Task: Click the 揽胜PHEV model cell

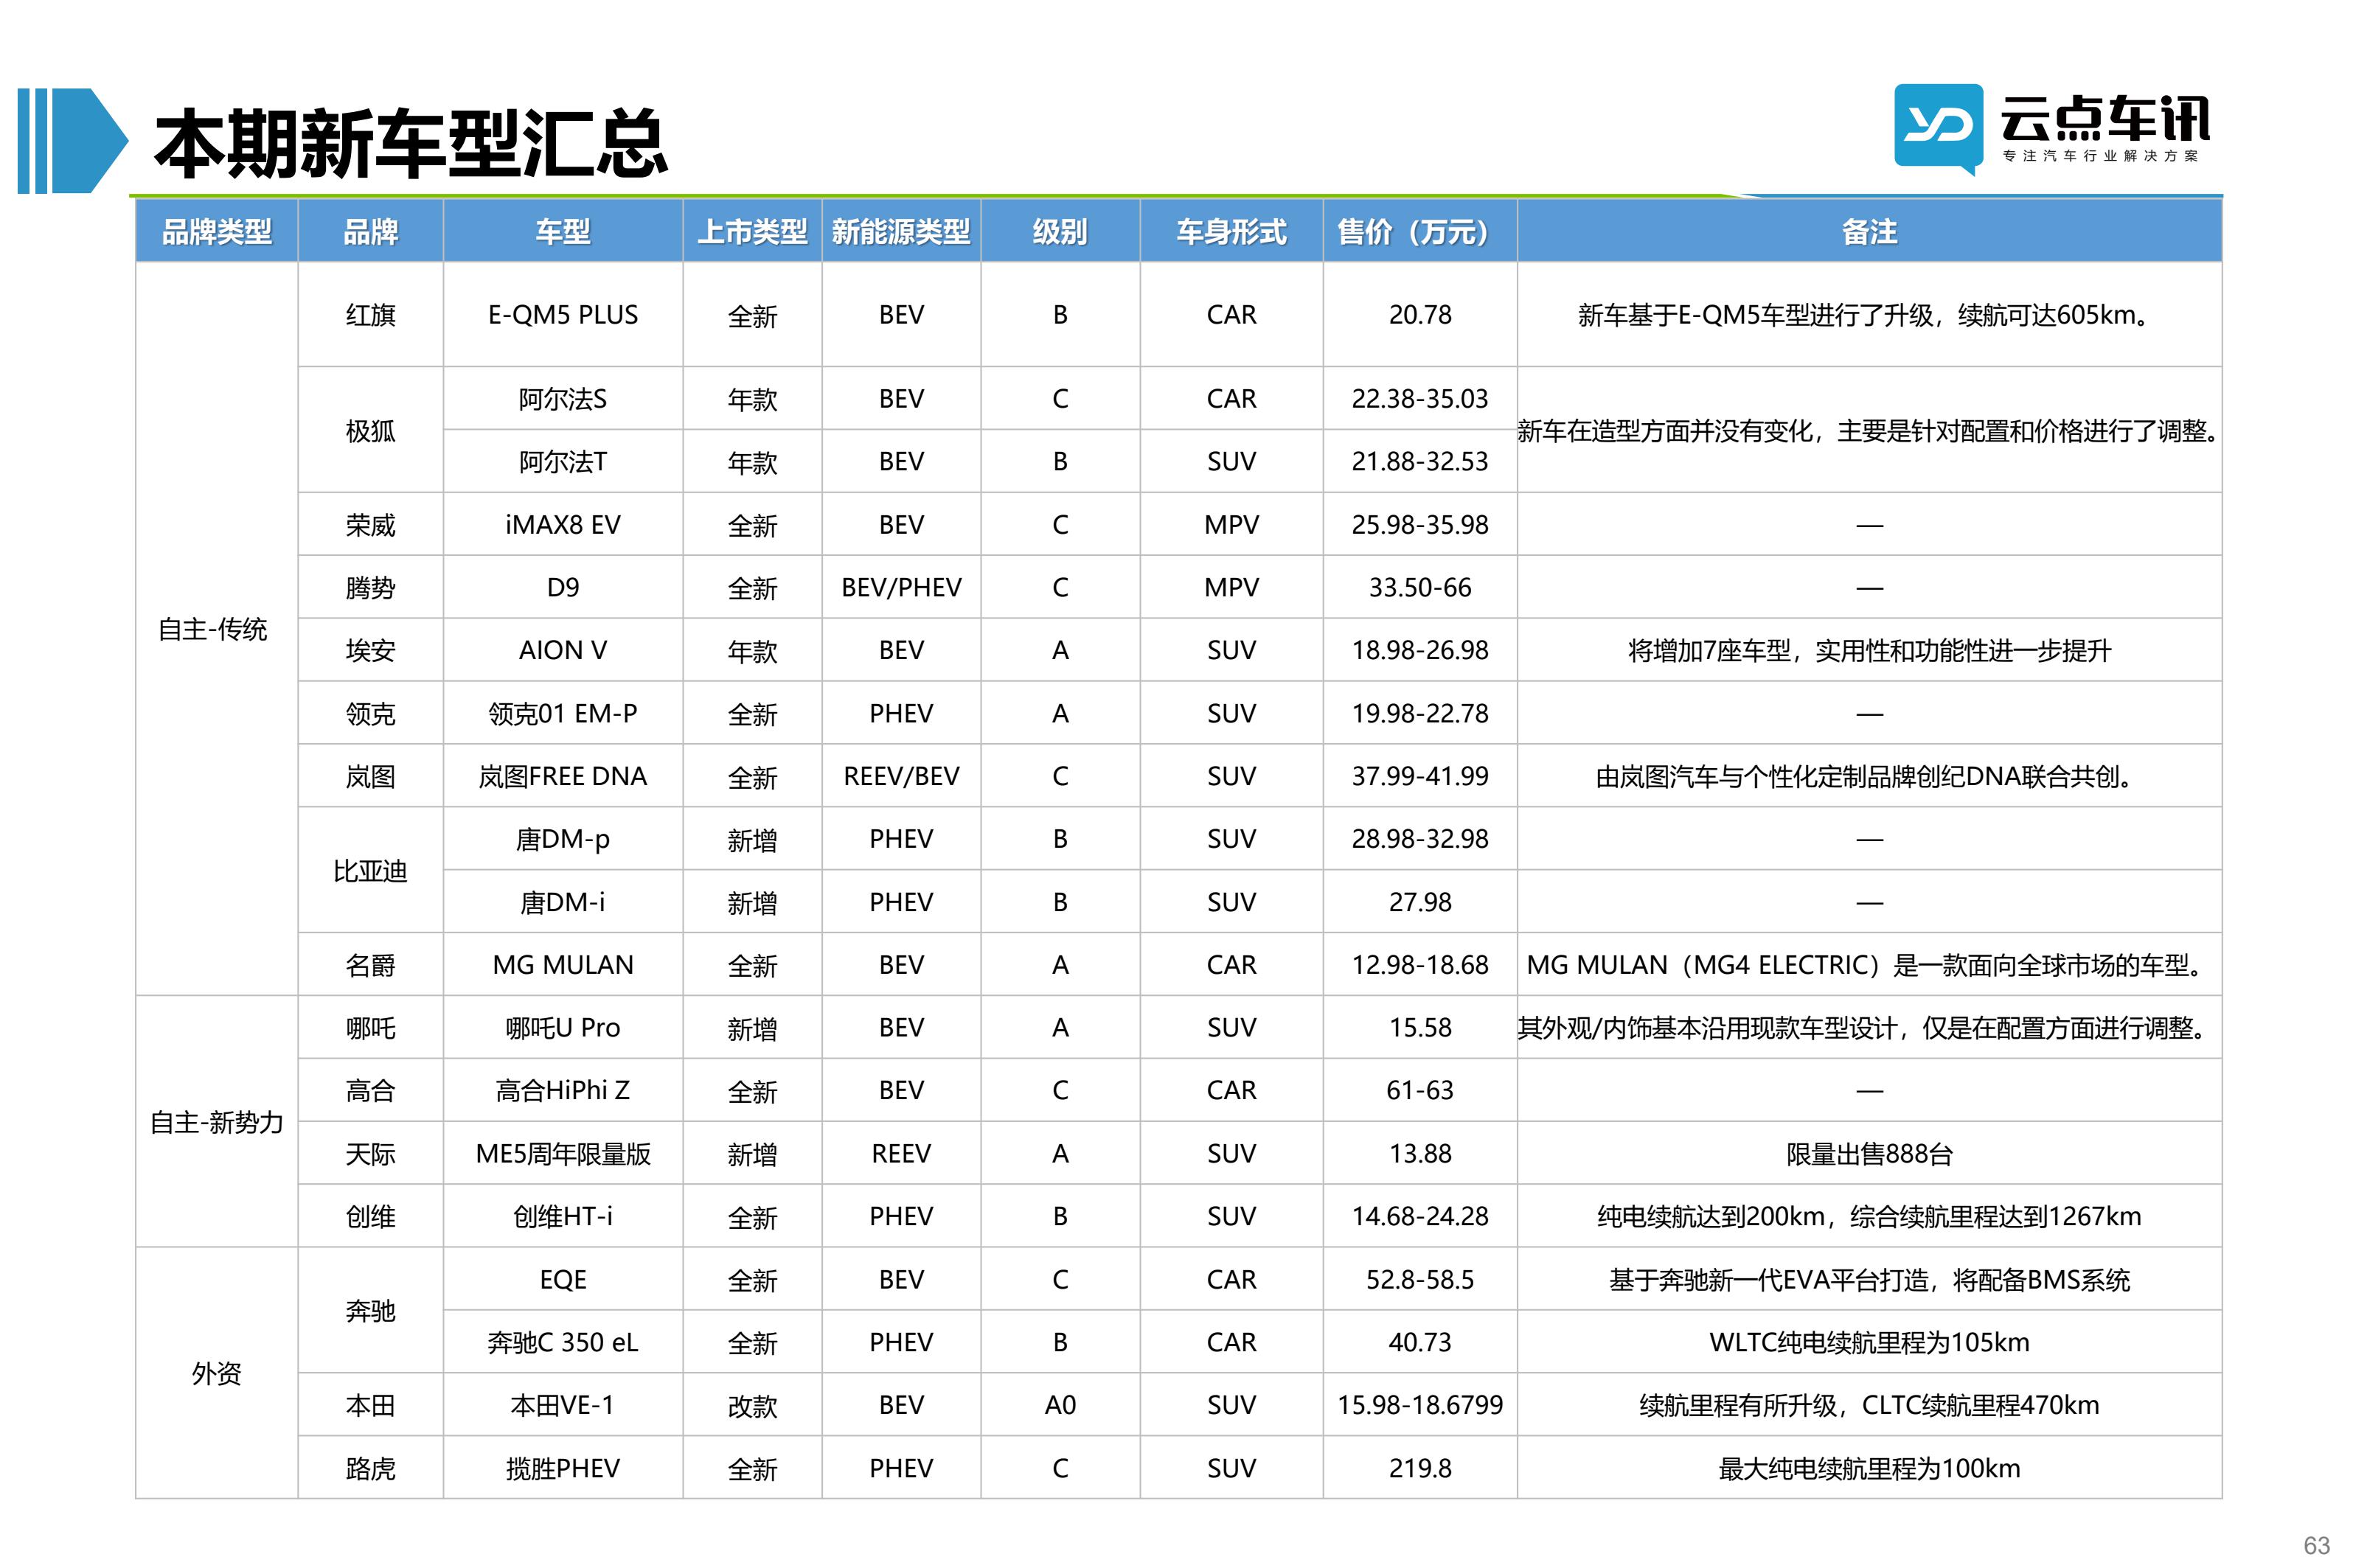Action: pos(563,1468)
